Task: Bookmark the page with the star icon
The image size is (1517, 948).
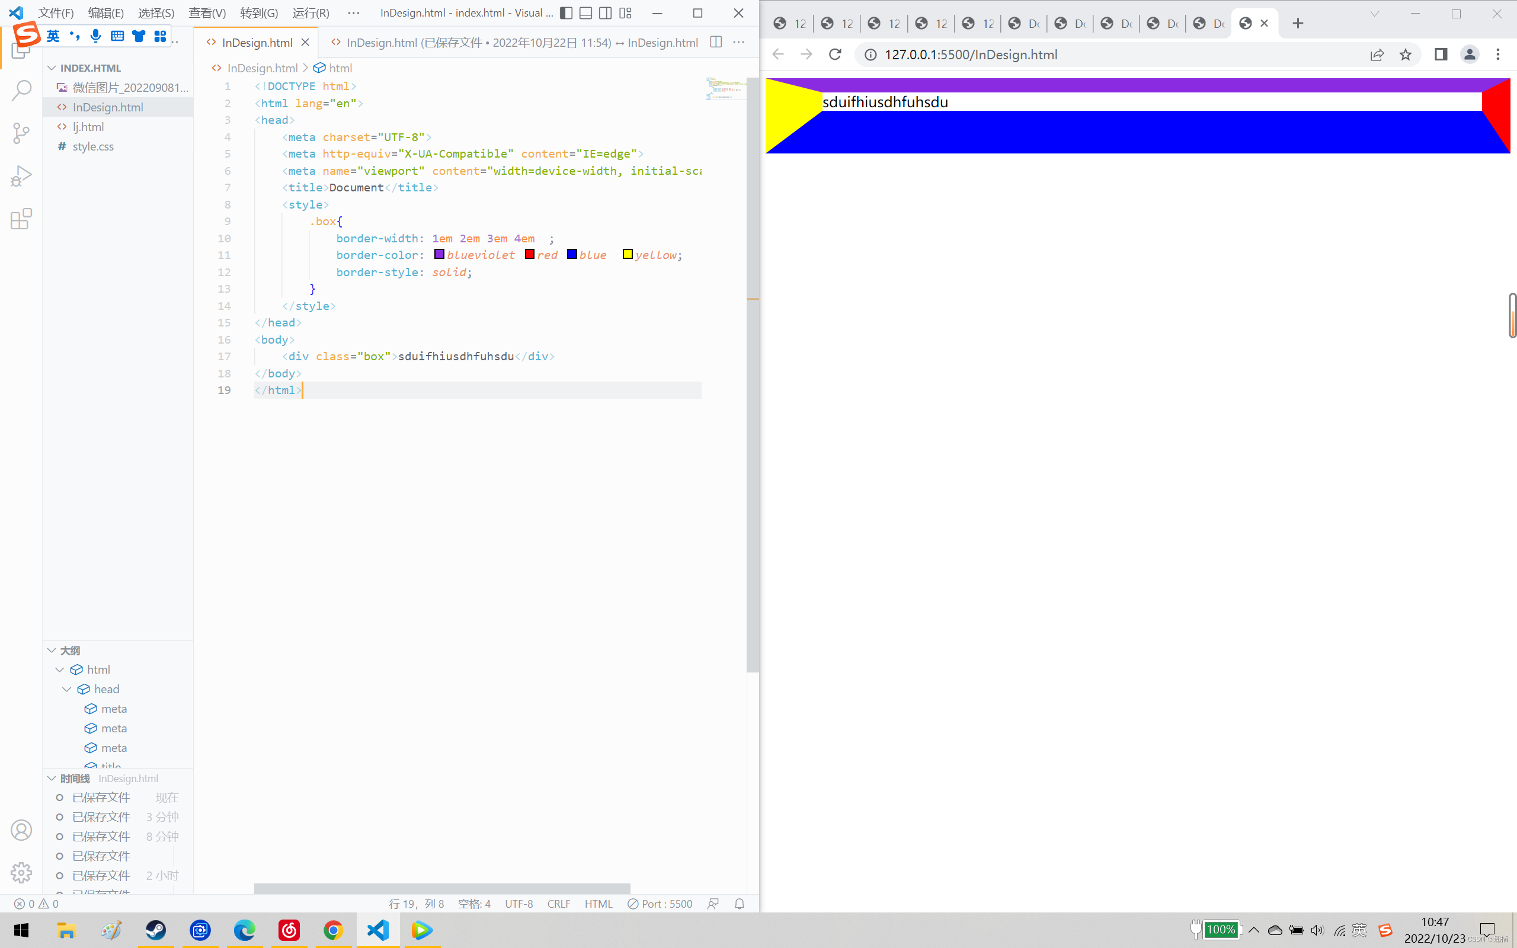Action: pyautogui.click(x=1406, y=55)
